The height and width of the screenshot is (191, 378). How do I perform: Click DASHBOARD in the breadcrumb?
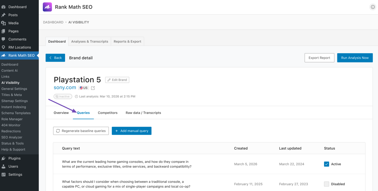[x=53, y=22]
